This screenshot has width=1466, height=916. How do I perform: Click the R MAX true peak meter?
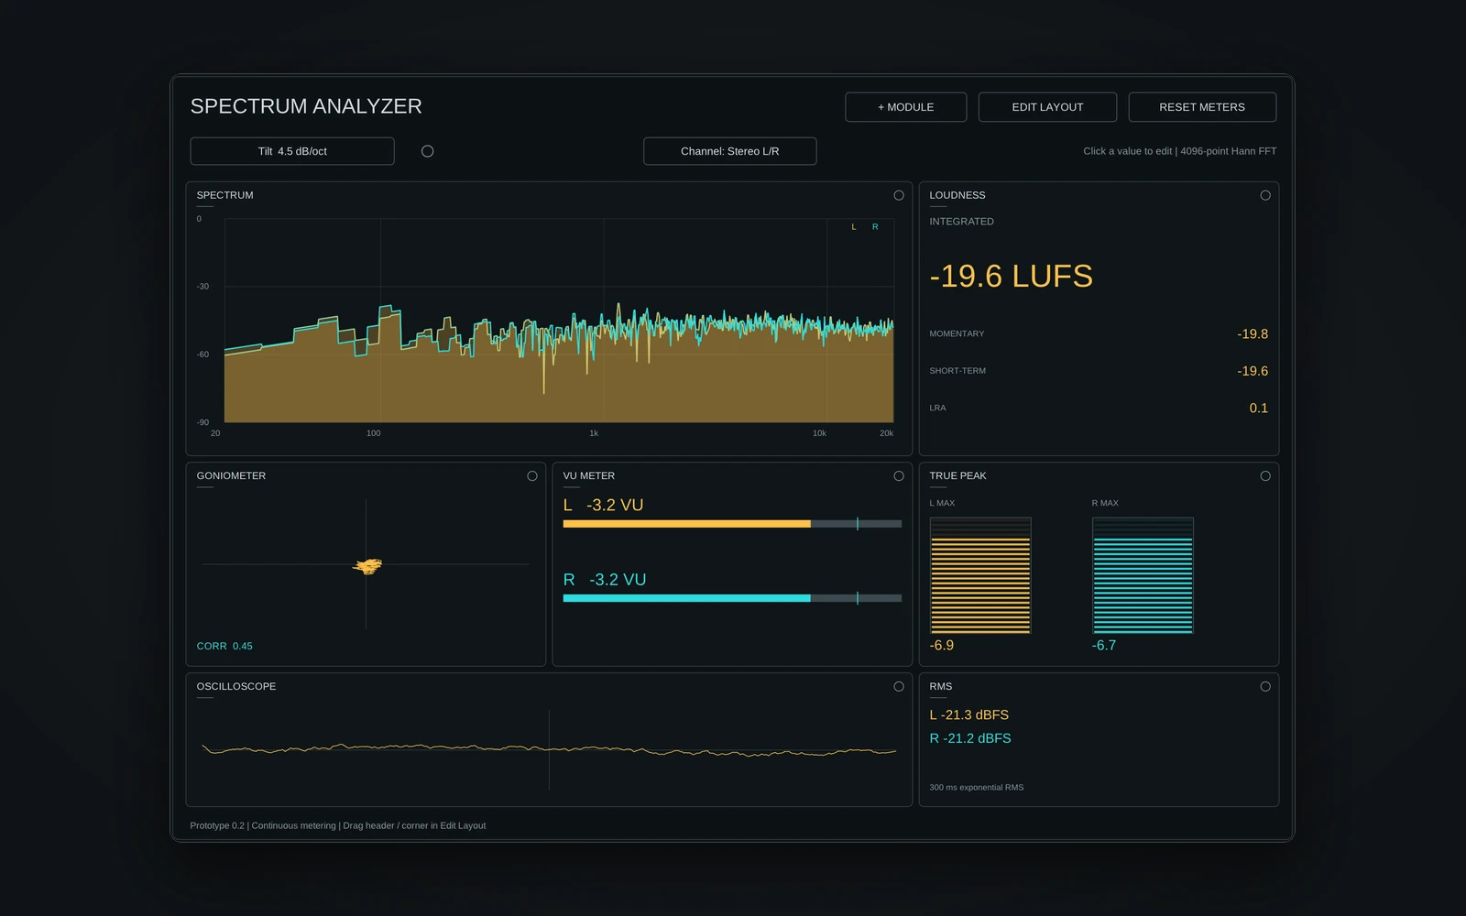click(1143, 575)
